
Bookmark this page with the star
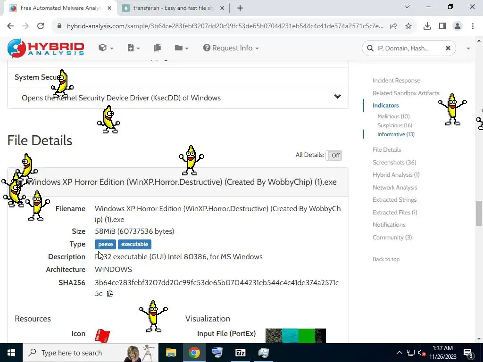coord(408,26)
